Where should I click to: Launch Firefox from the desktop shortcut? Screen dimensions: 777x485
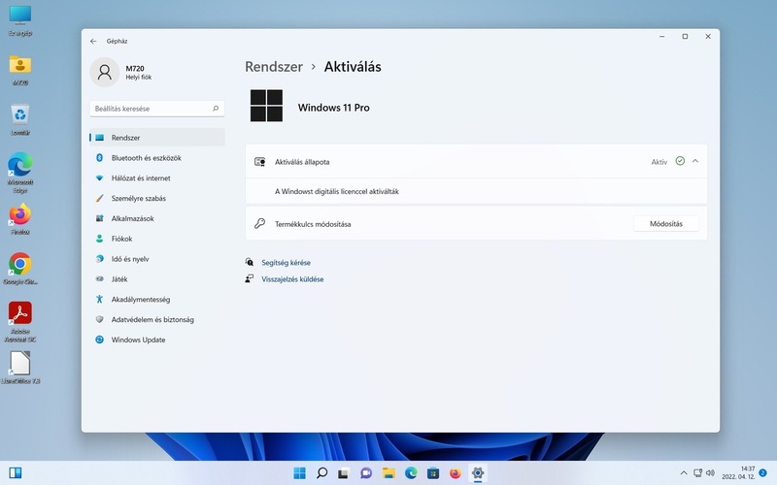[x=19, y=219]
